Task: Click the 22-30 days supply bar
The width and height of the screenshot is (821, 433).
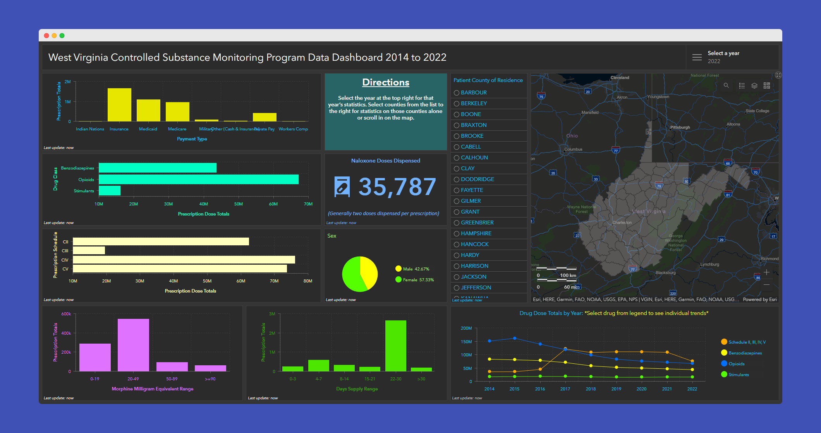Action: [395, 346]
